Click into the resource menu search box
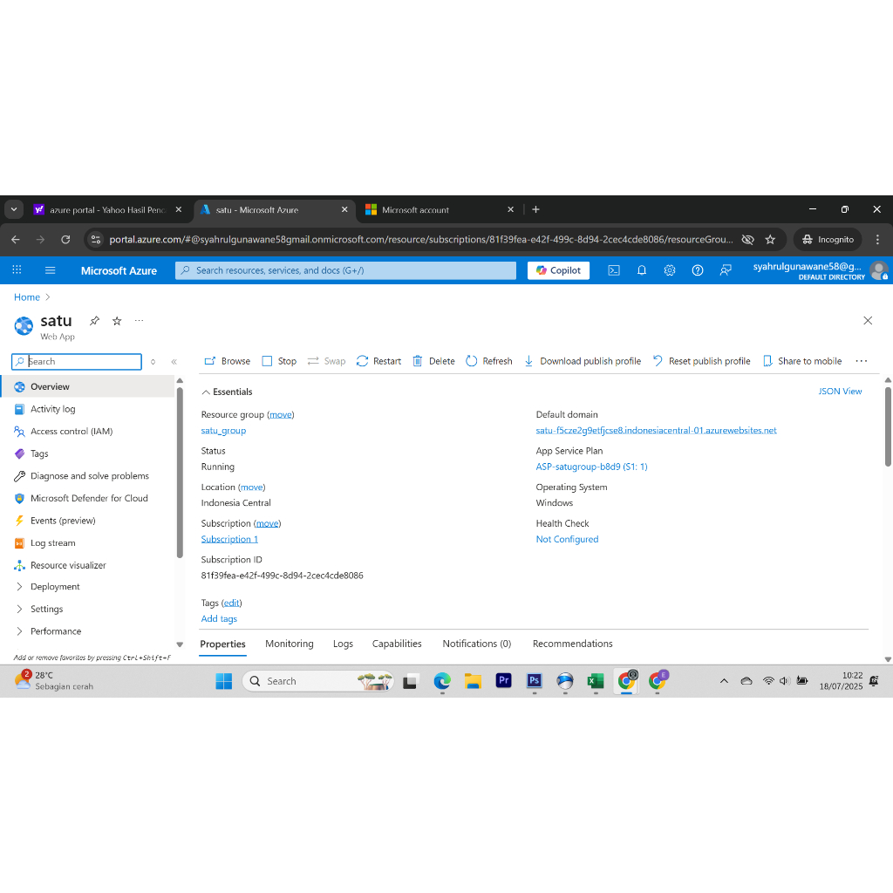The width and height of the screenshot is (893, 893). pos(77,362)
